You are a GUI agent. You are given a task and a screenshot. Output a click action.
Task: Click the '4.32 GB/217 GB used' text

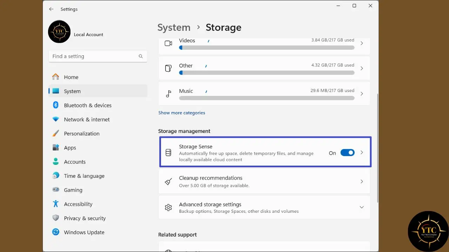point(333,65)
